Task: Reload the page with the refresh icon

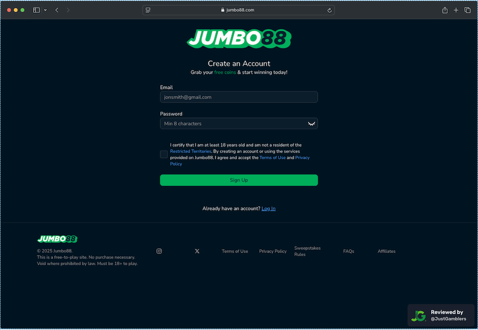Action: (329, 11)
